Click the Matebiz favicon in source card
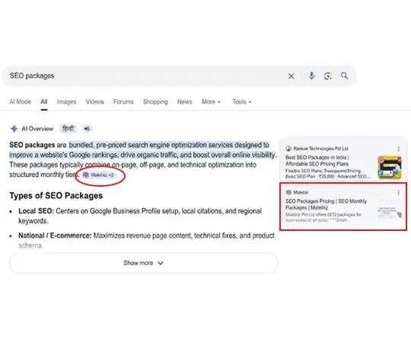The image size is (411, 343). click(x=288, y=192)
